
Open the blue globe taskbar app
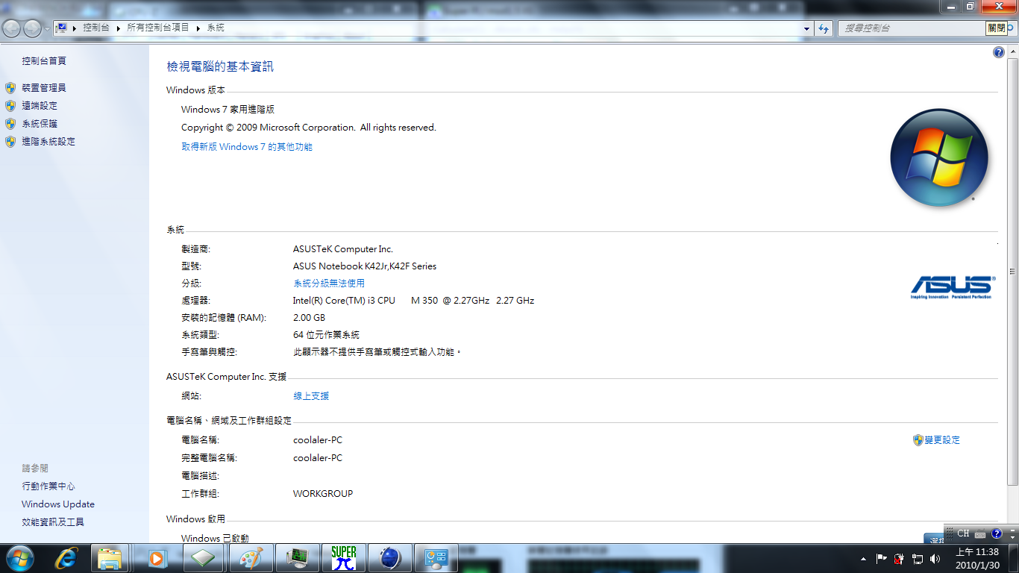390,558
